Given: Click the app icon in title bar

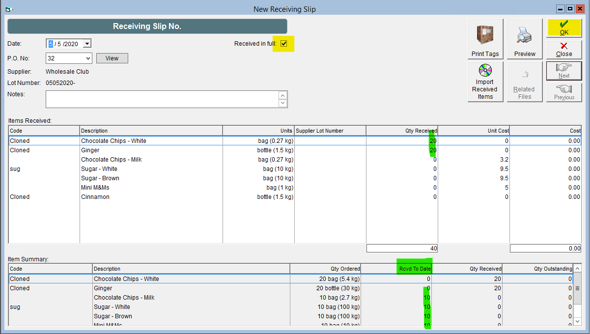Looking at the screenshot, I should pos(8,9).
